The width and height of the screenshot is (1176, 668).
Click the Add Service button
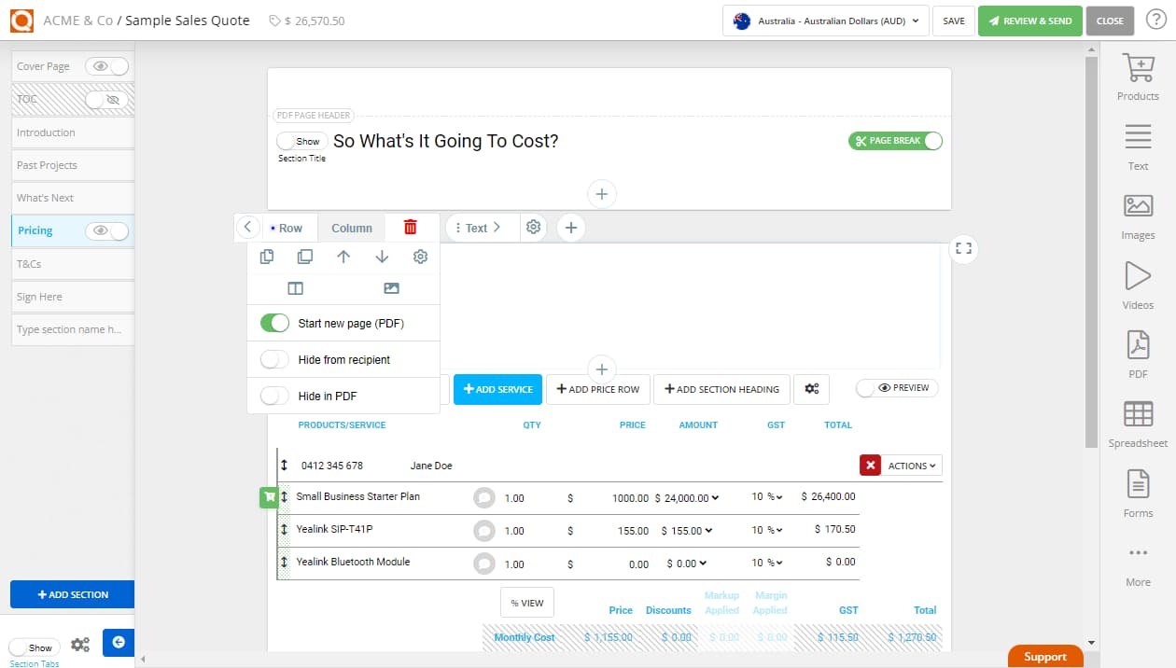tap(497, 389)
